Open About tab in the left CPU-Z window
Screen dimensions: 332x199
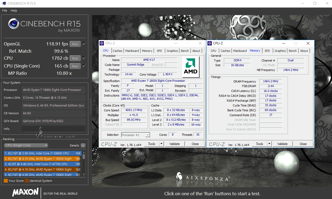(196, 51)
